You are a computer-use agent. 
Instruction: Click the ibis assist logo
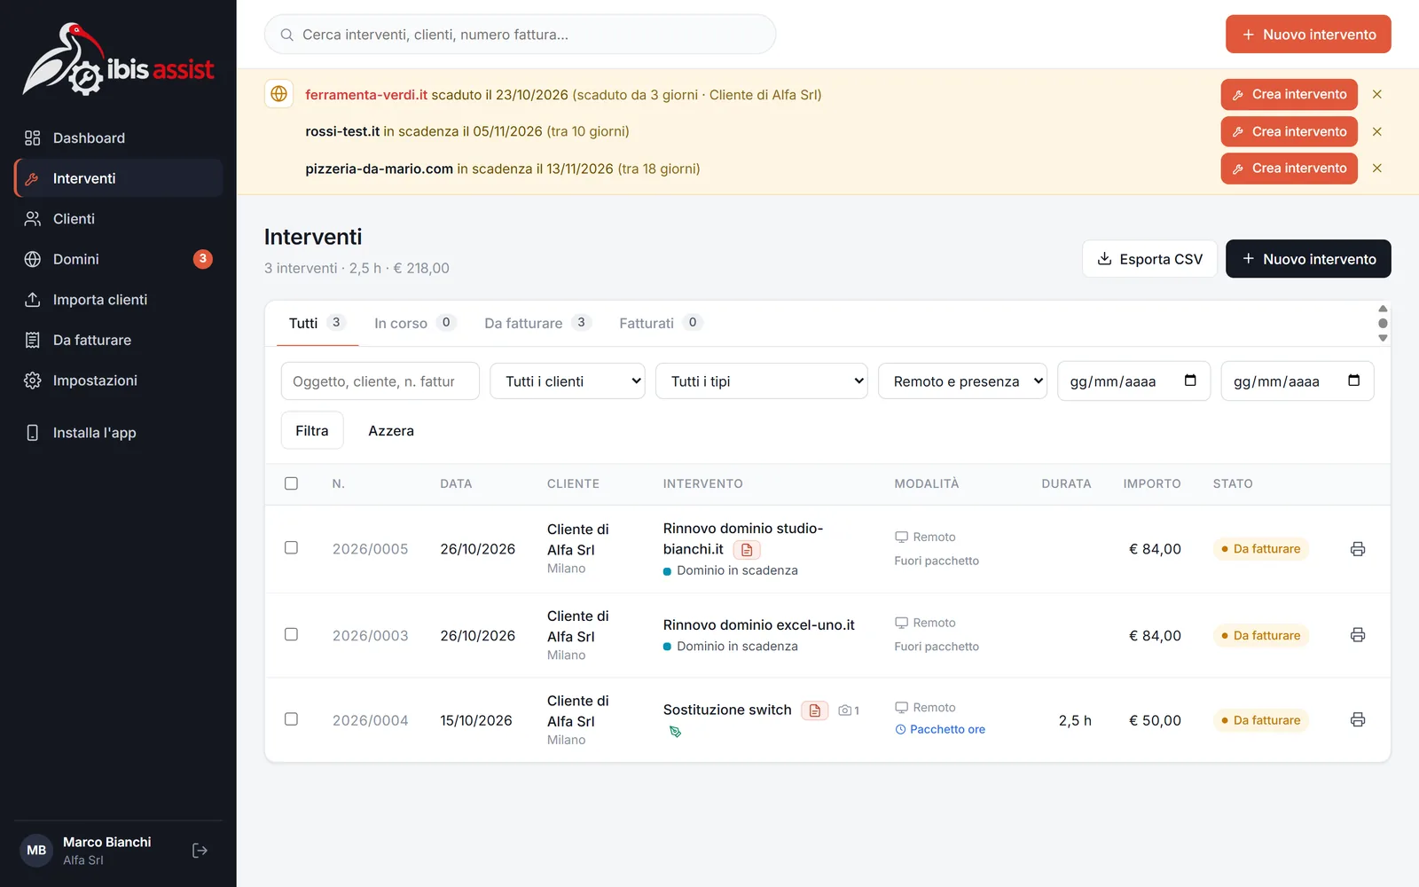(x=118, y=59)
